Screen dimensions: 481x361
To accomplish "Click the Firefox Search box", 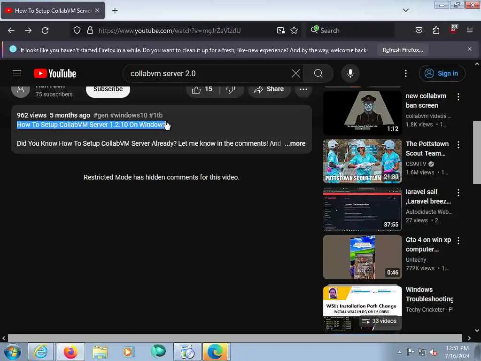I will (x=349, y=31).
